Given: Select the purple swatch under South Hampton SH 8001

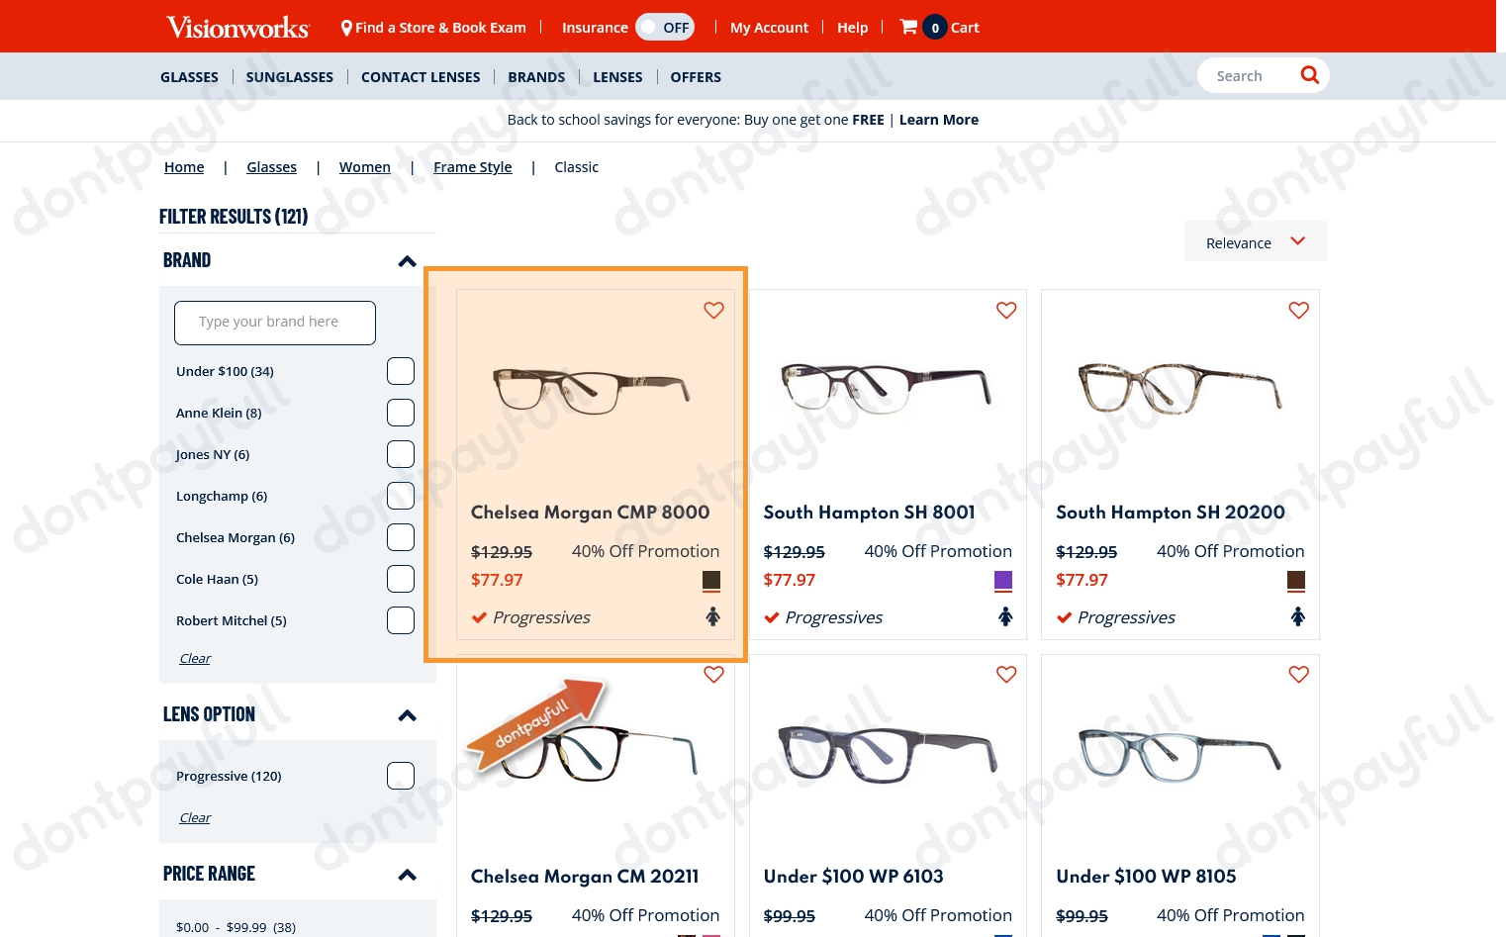Looking at the screenshot, I should [x=1003, y=581].
